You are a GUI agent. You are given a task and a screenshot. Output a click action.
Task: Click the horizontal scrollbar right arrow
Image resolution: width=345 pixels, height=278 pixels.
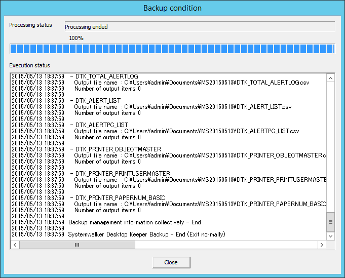pos(322,245)
